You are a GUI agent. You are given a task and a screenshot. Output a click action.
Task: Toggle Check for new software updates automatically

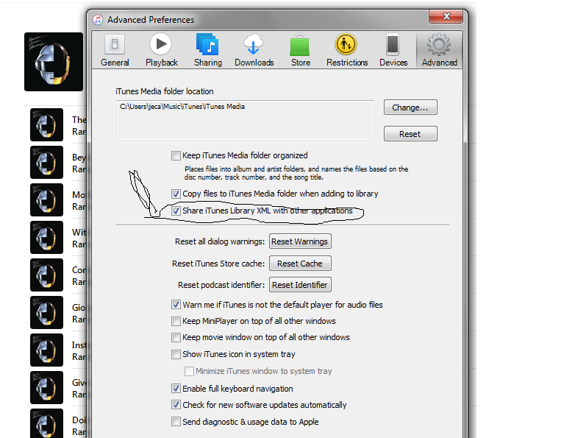(x=176, y=405)
